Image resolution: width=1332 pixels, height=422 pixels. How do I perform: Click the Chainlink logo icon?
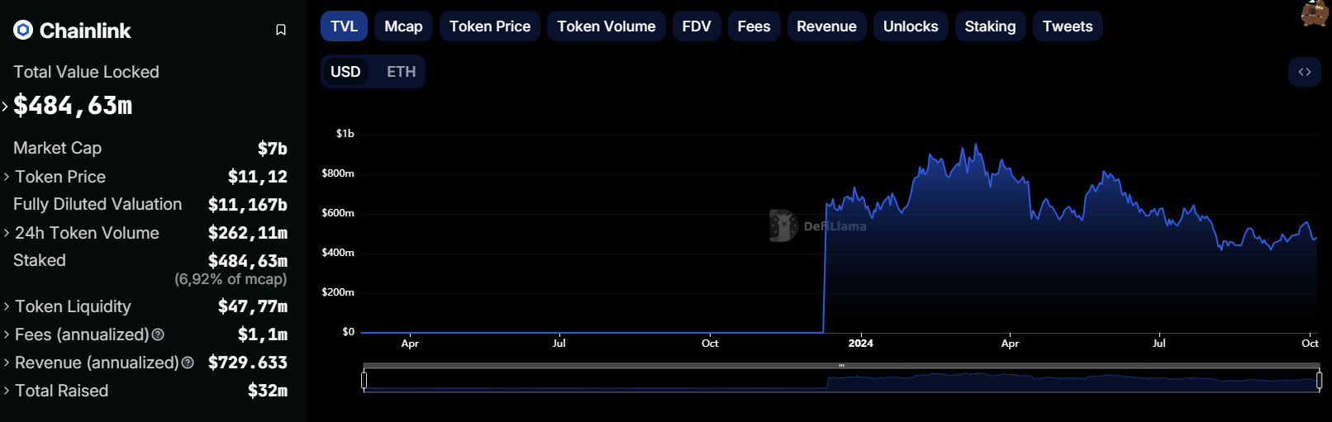coord(23,31)
